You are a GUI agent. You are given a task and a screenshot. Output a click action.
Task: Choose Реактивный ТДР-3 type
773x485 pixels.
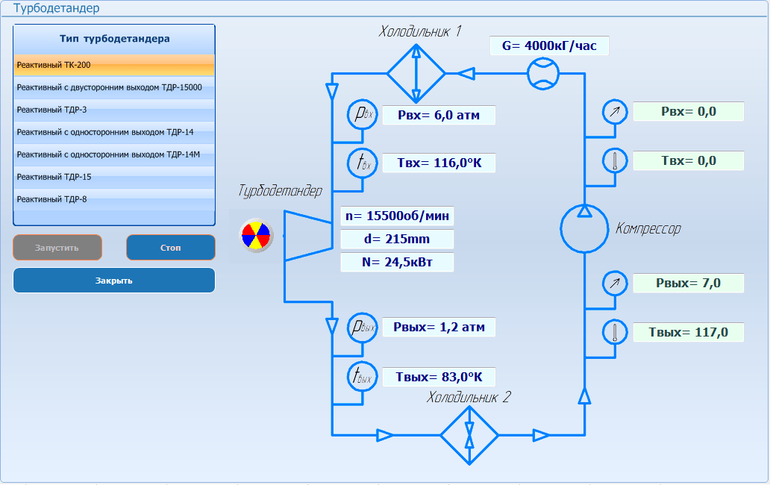114,110
